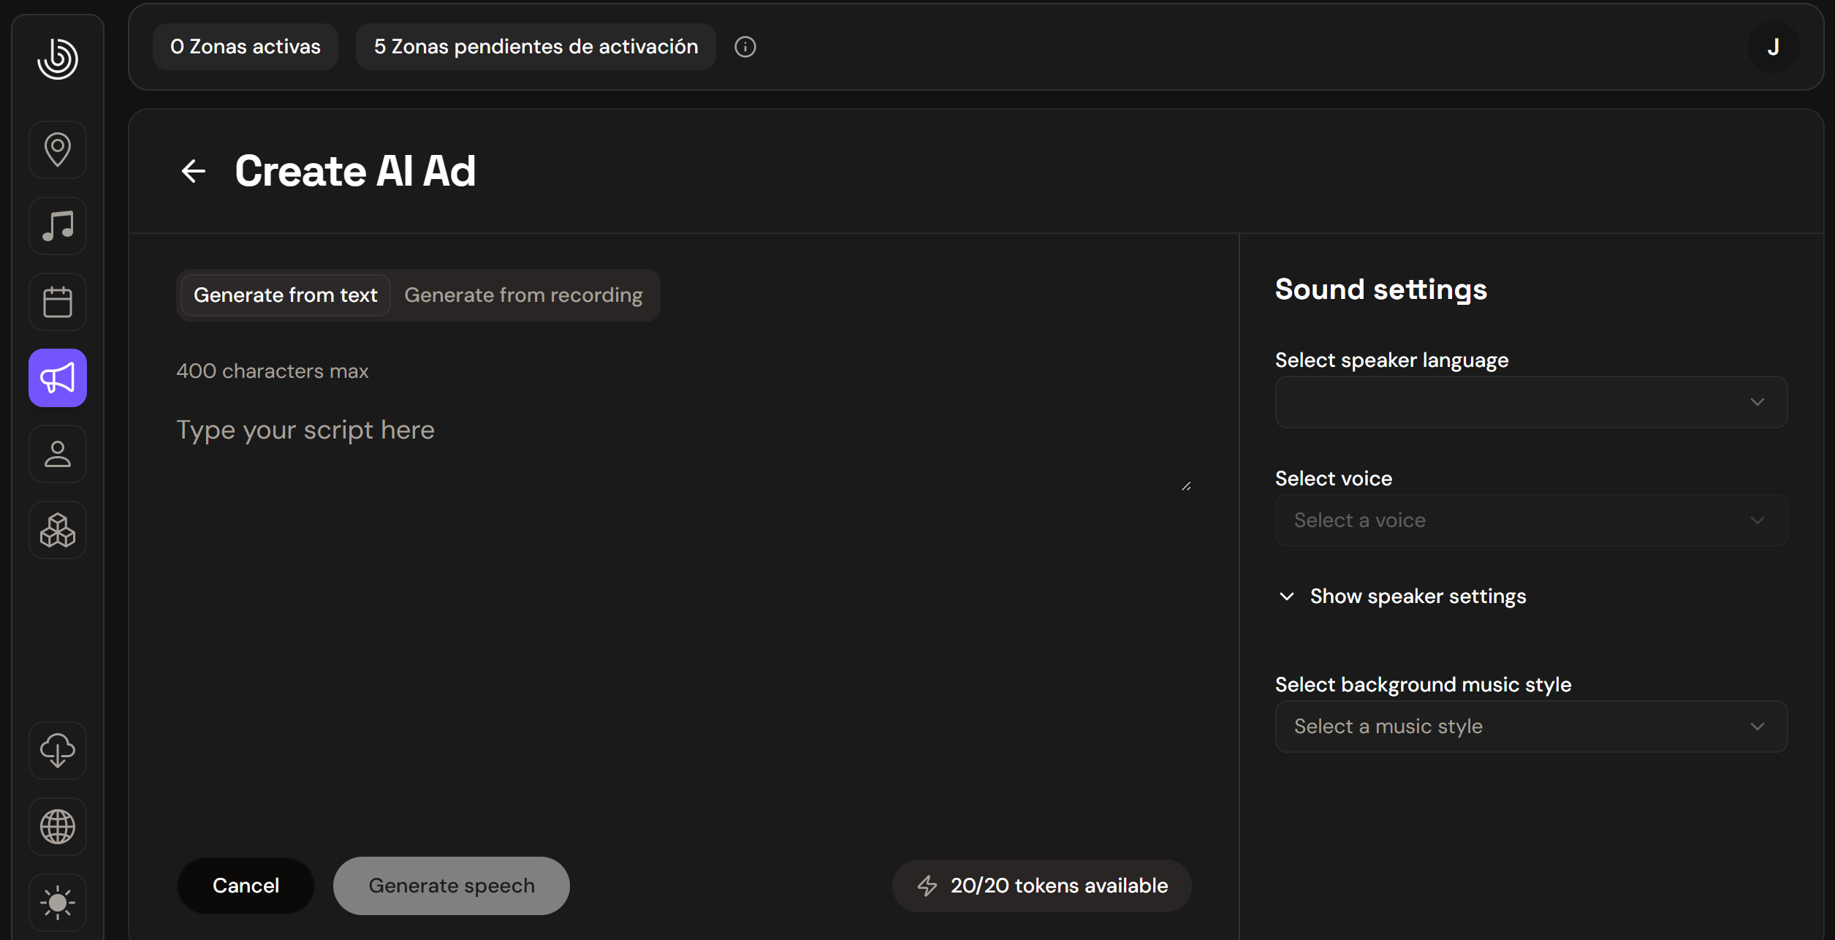This screenshot has height=940, width=1835.
Task: Click the cloud download icon
Action: [58, 751]
